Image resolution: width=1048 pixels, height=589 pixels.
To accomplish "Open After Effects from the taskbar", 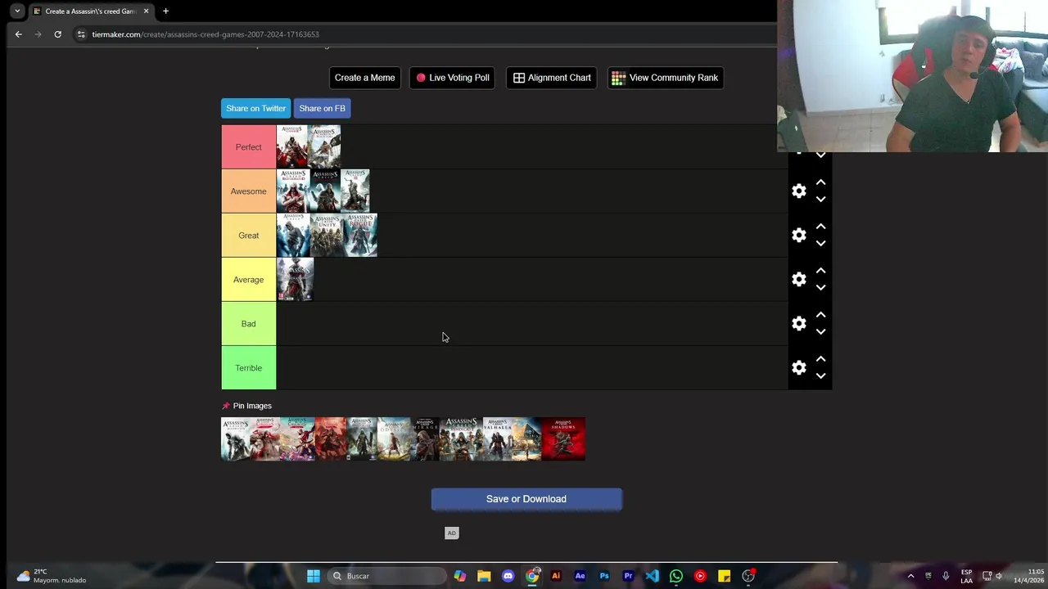I will pyautogui.click(x=580, y=576).
